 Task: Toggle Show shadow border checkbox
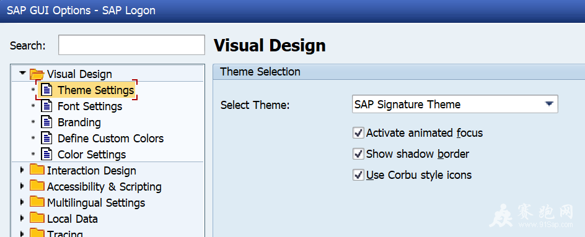pyautogui.click(x=358, y=154)
